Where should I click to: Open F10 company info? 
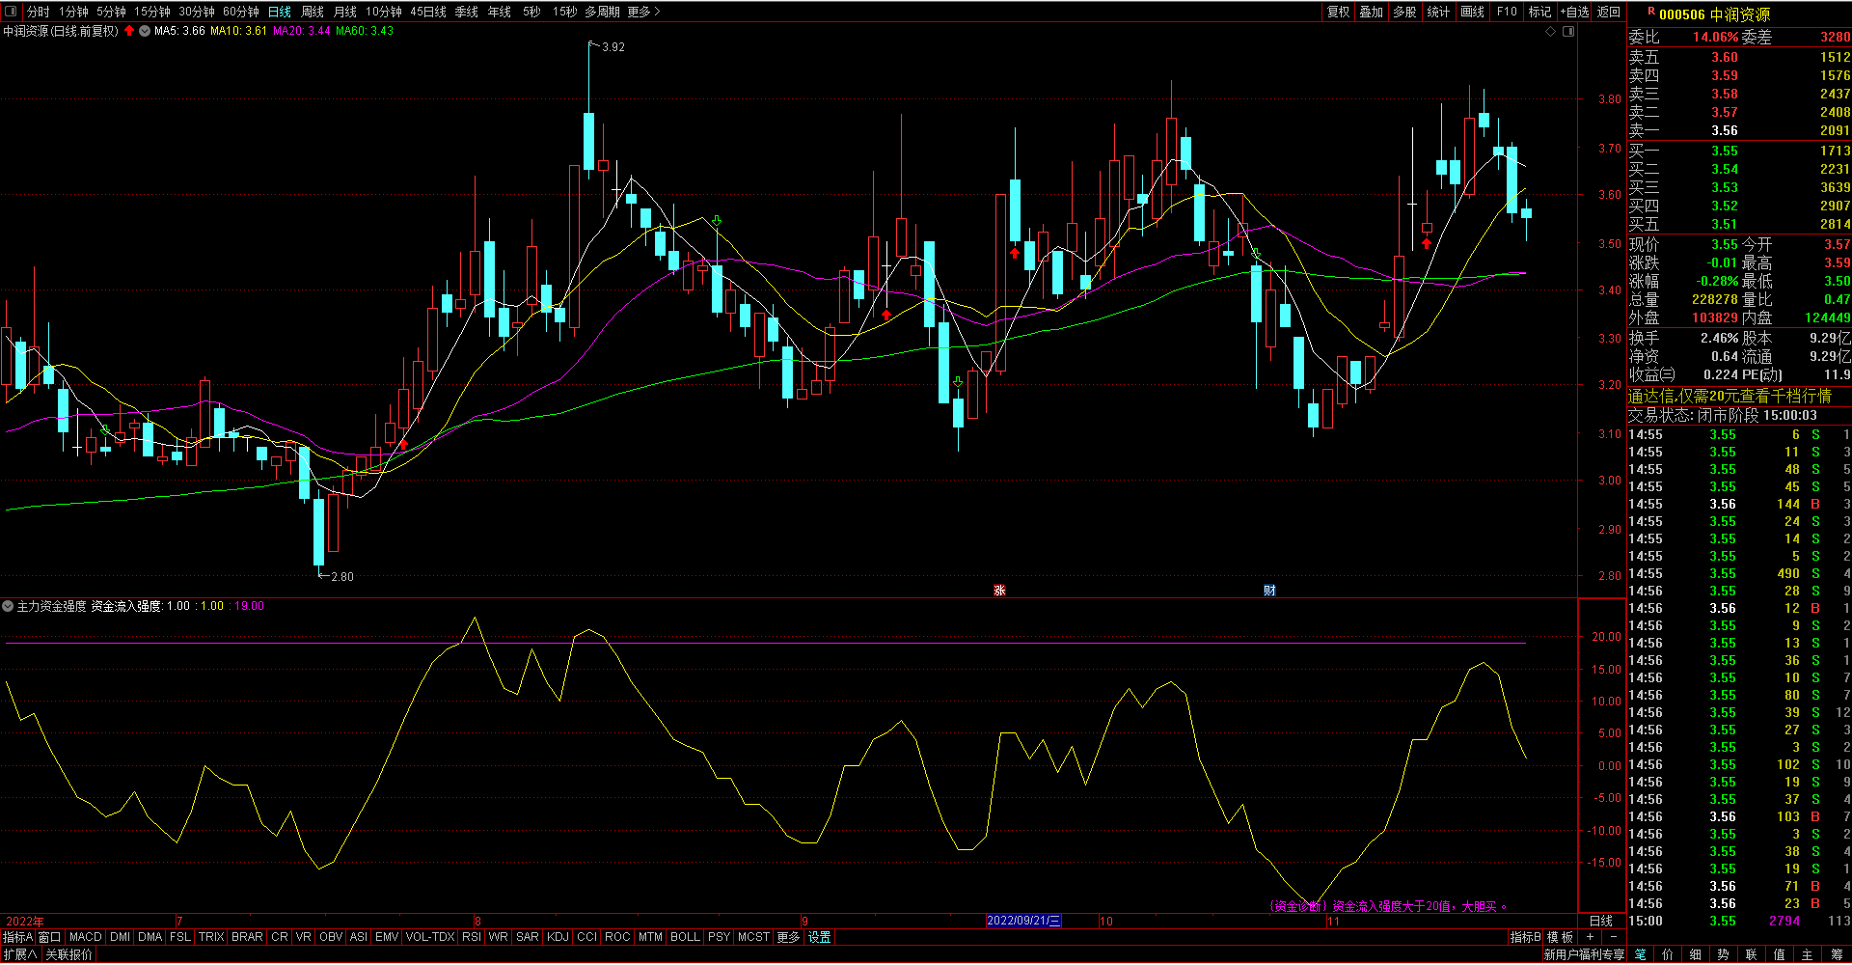click(x=1507, y=12)
